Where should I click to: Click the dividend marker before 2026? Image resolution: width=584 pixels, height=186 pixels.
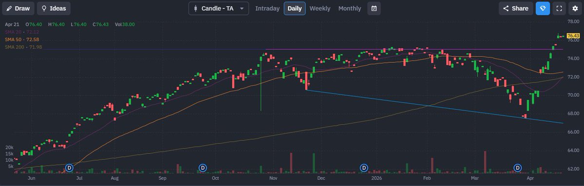click(364, 168)
